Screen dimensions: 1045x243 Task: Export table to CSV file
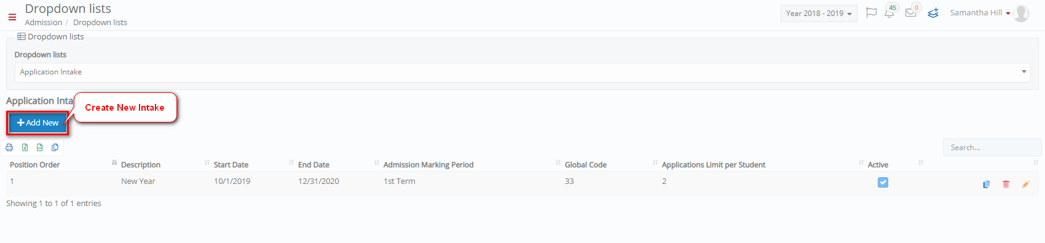click(40, 148)
